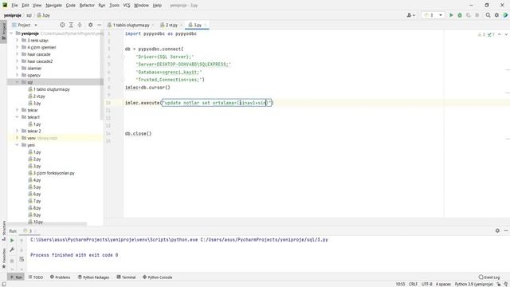Start debugging with the bug icon
Screen dimensions: 510x287
pos(460,15)
